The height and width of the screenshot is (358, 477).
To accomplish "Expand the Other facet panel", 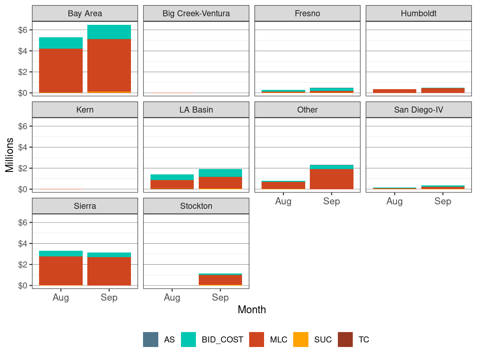I will (307, 110).
